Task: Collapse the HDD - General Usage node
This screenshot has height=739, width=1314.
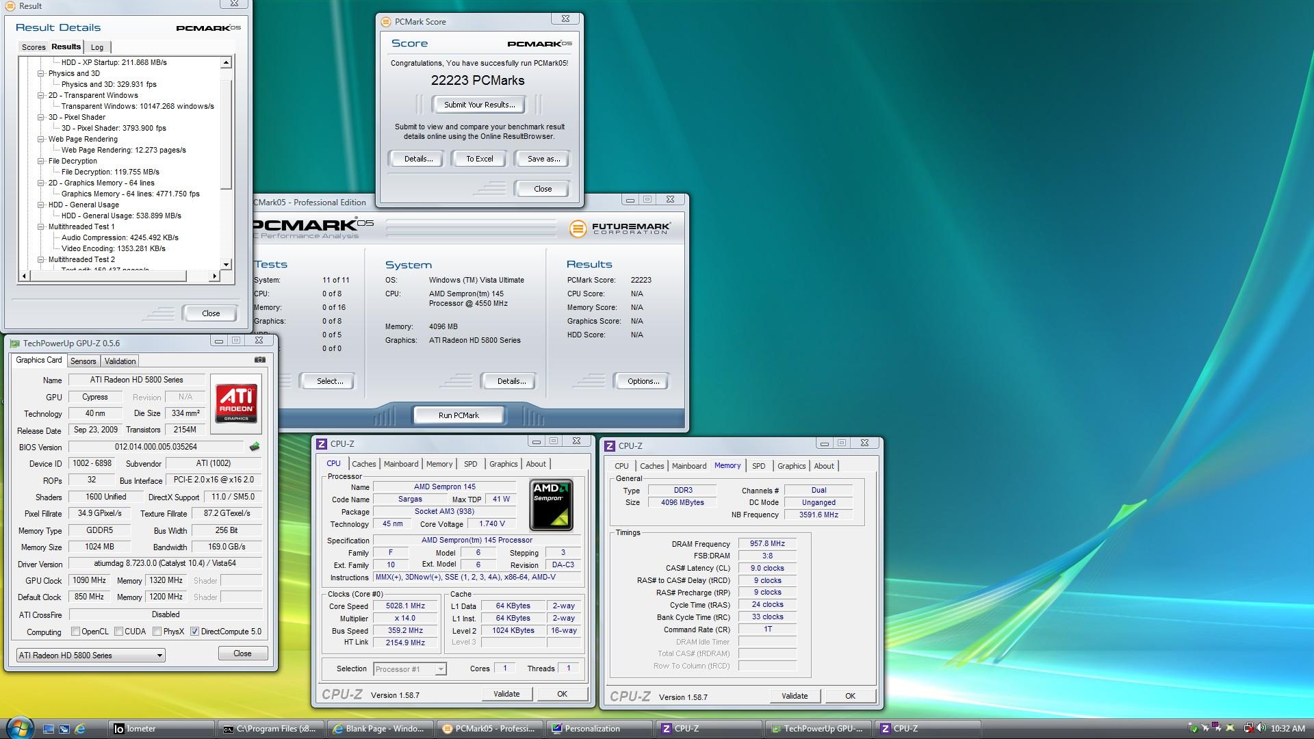Action: pos(40,205)
